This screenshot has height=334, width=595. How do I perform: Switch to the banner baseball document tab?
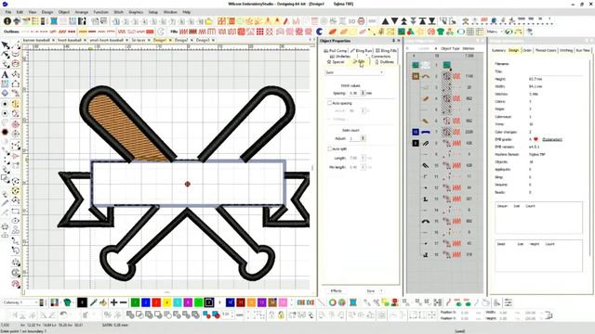36,40
